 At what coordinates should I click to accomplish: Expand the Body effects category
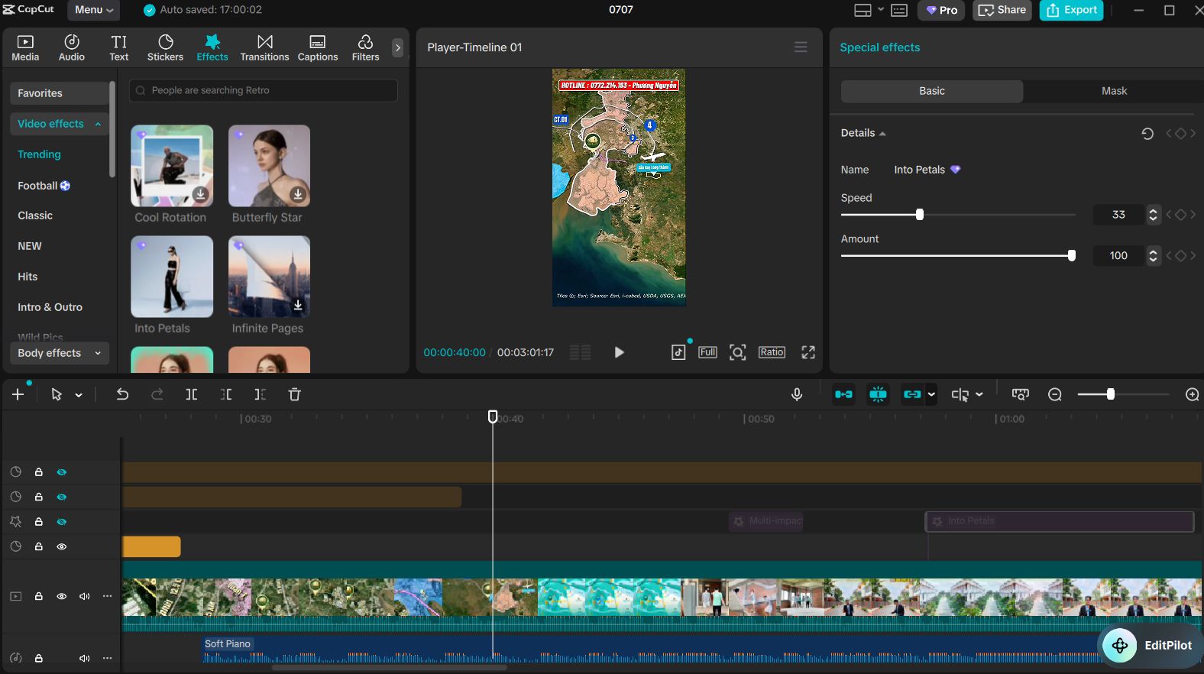coord(60,353)
